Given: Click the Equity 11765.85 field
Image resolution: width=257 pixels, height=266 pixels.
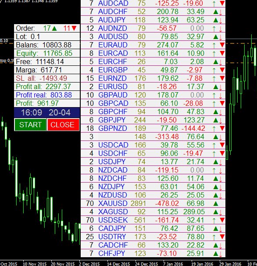Looking at the screenshot, I should click(x=47, y=53).
